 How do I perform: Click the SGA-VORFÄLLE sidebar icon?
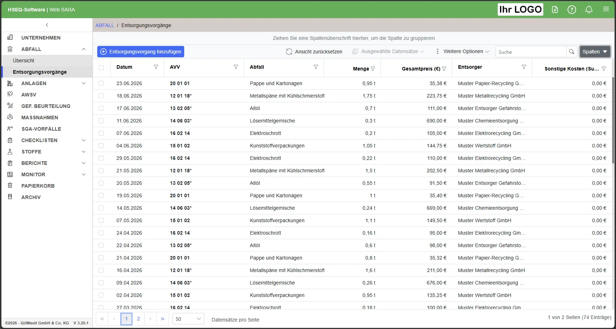10,129
